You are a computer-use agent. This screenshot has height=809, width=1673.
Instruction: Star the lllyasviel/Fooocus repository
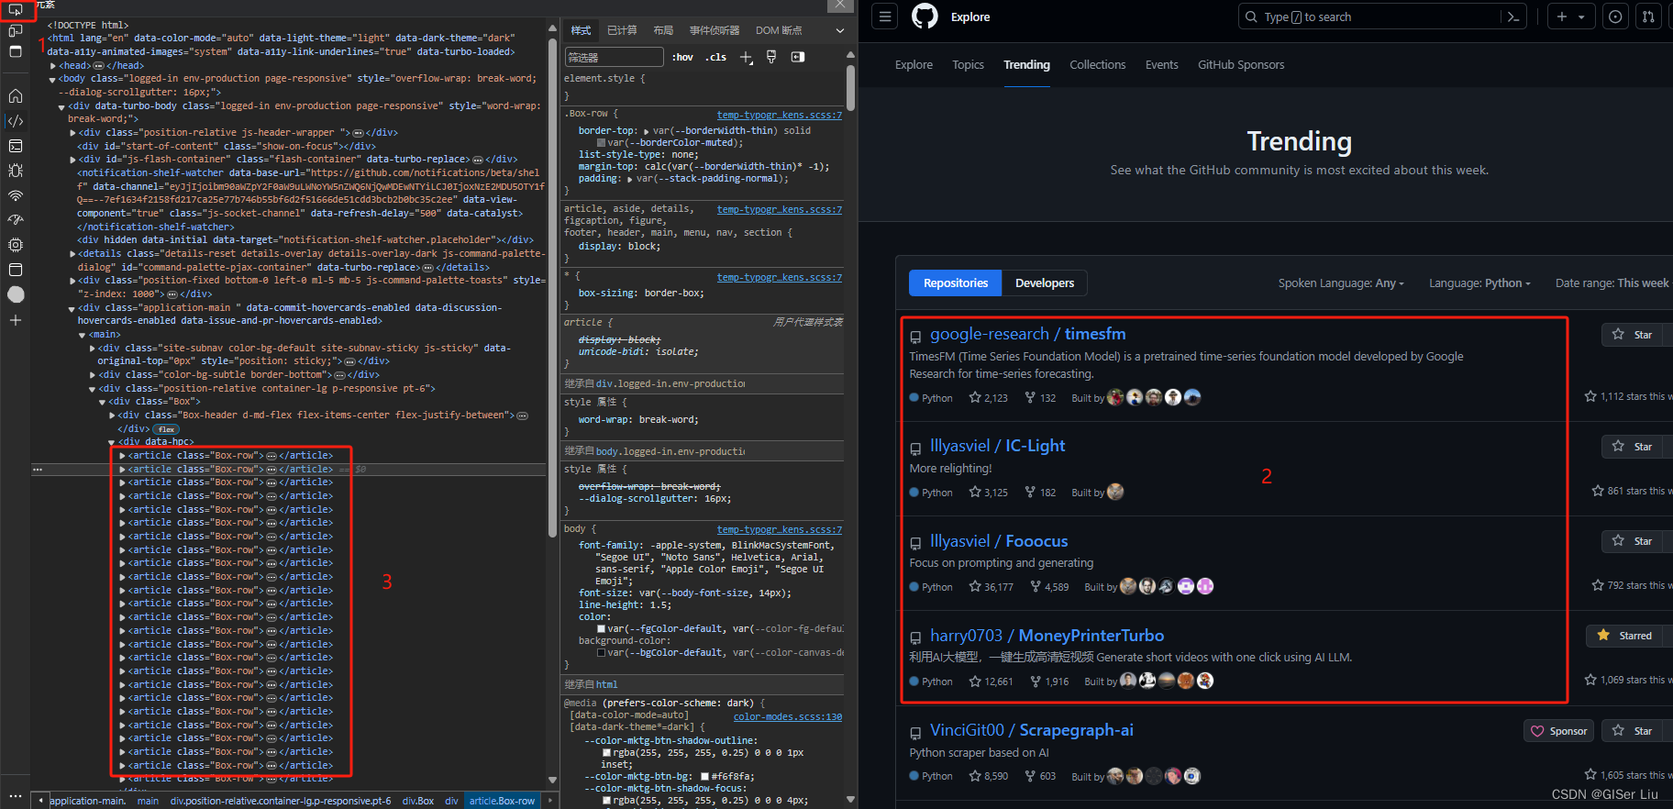[1634, 541]
